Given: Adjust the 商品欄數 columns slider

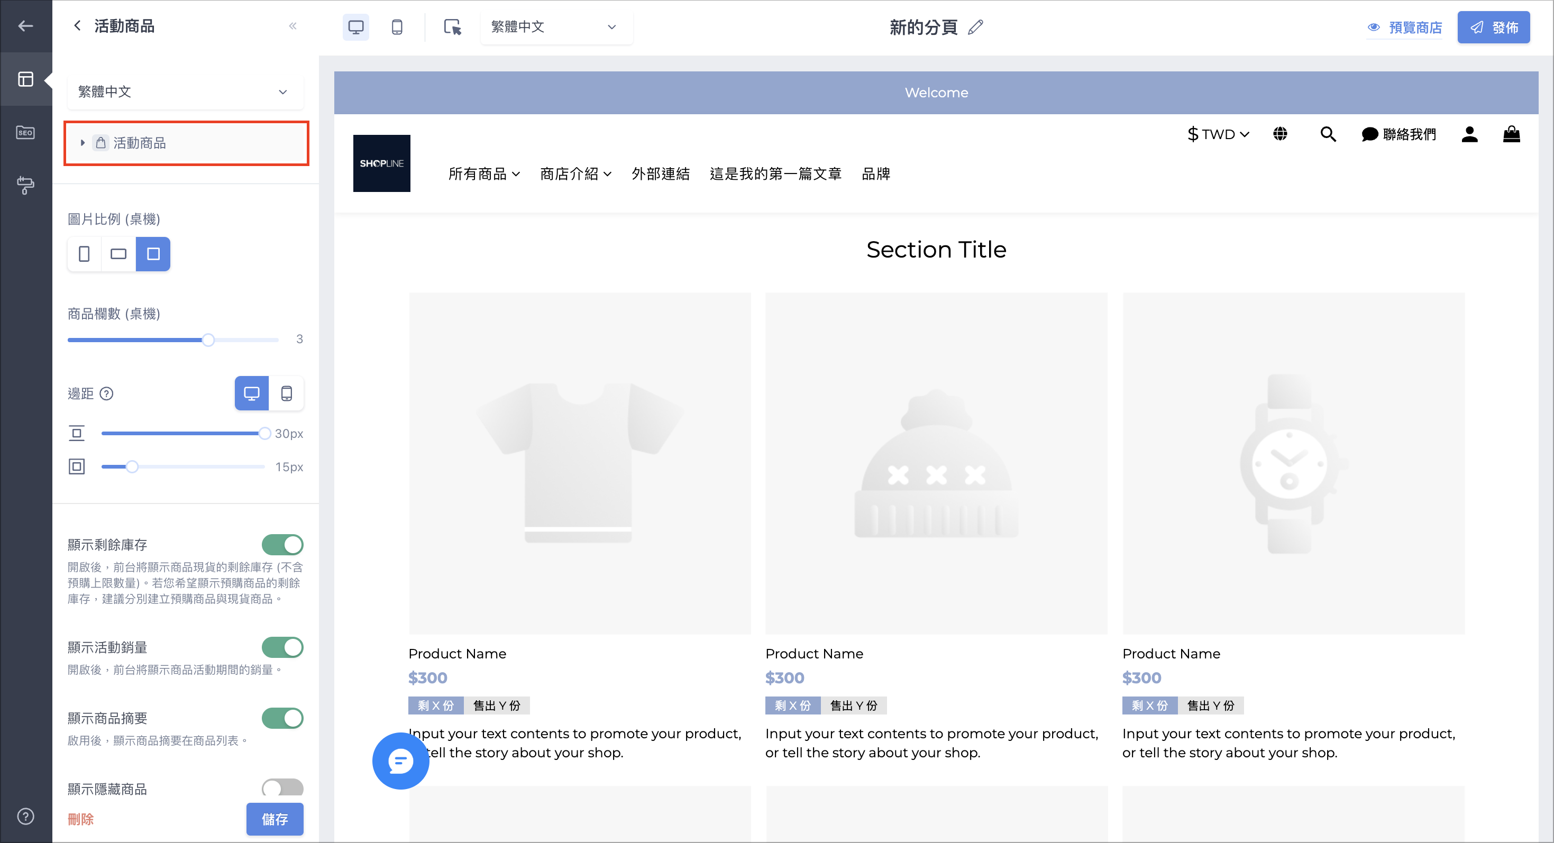Looking at the screenshot, I should (x=208, y=340).
